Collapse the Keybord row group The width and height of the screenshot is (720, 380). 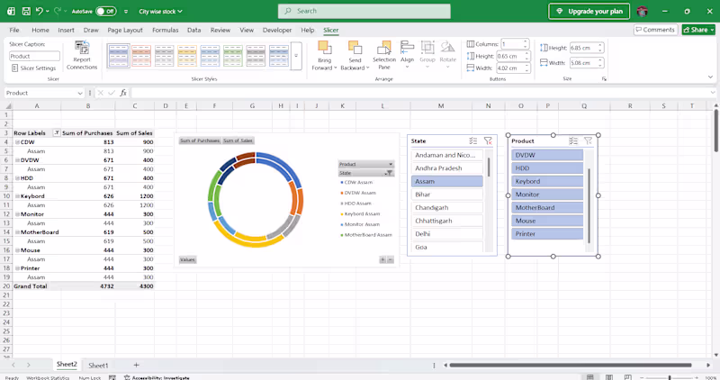pyautogui.click(x=17, y=196)
